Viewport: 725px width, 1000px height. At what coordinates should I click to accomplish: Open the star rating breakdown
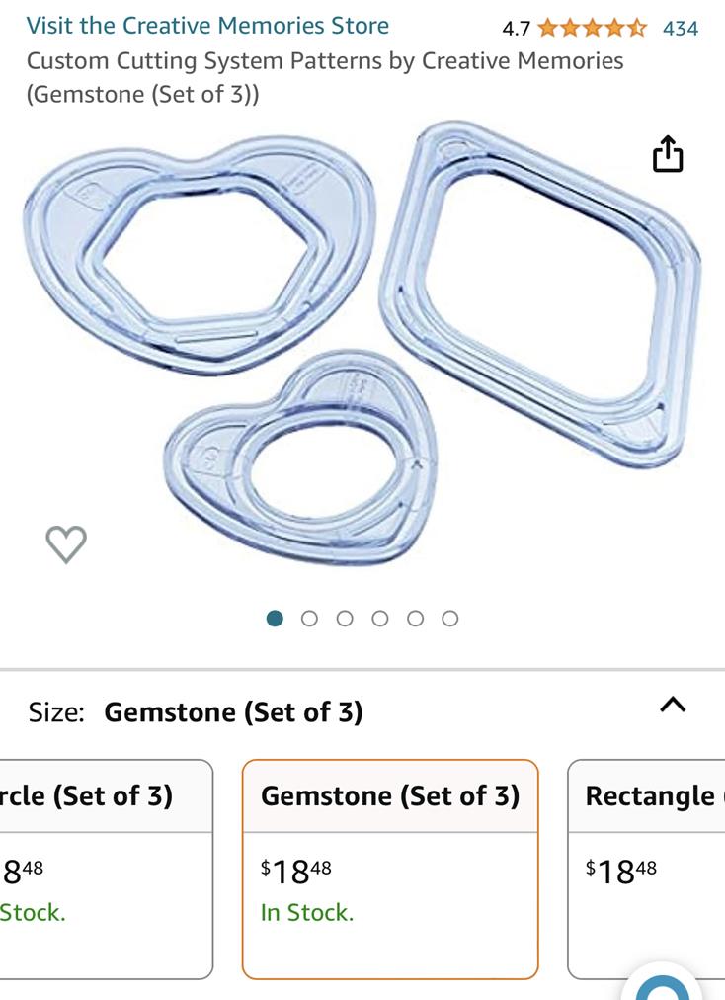point(592,28)
